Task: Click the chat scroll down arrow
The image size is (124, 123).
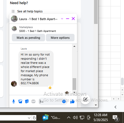Action: pos(75,92)
